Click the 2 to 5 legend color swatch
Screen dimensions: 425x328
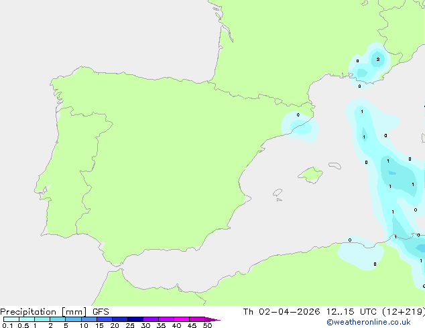(x=58, y=319)
